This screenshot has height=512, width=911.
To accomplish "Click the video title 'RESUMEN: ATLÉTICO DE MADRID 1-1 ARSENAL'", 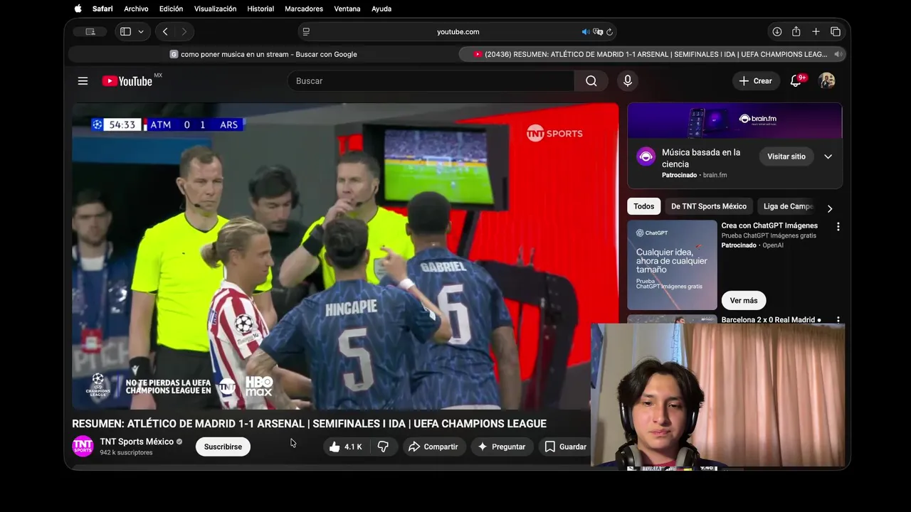I will (309, 424).
